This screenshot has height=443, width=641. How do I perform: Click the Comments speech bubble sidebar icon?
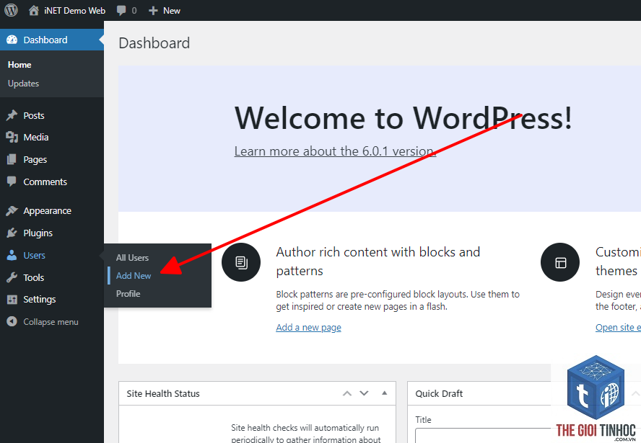[12, 182]
